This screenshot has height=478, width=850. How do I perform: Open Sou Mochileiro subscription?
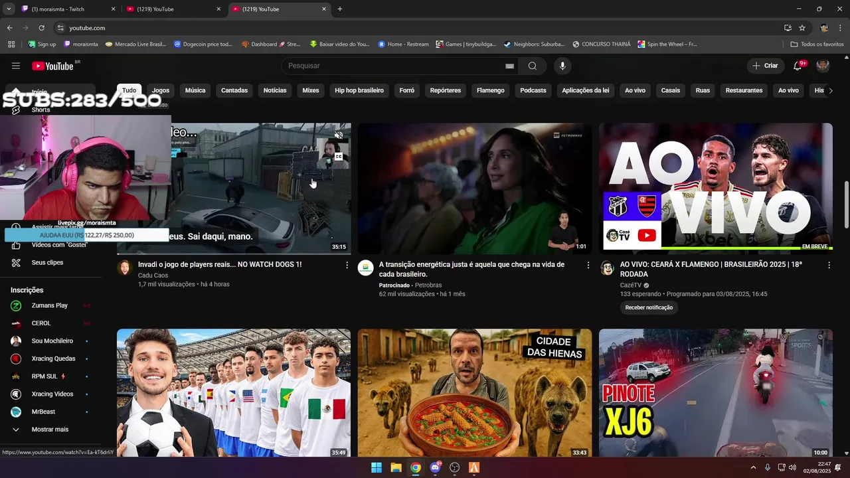tap(52, 341)
